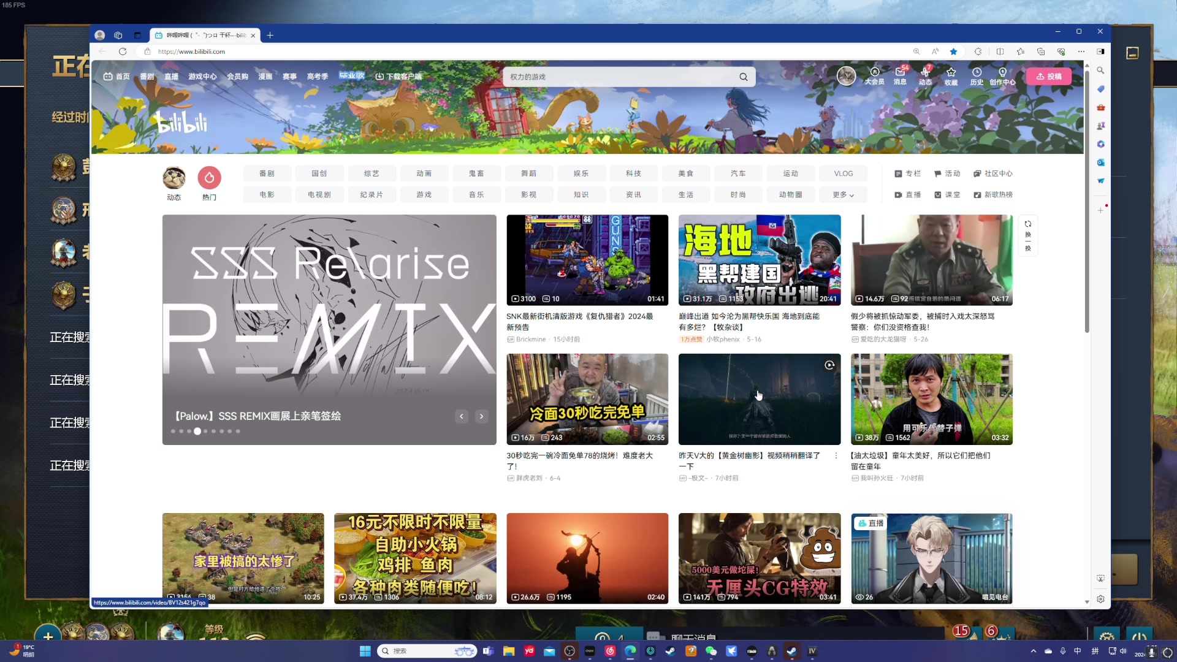The height and width of the screenshot is (662, 1177).
Task: Open Edge sidebar search icon
Action: point(1100,70)
